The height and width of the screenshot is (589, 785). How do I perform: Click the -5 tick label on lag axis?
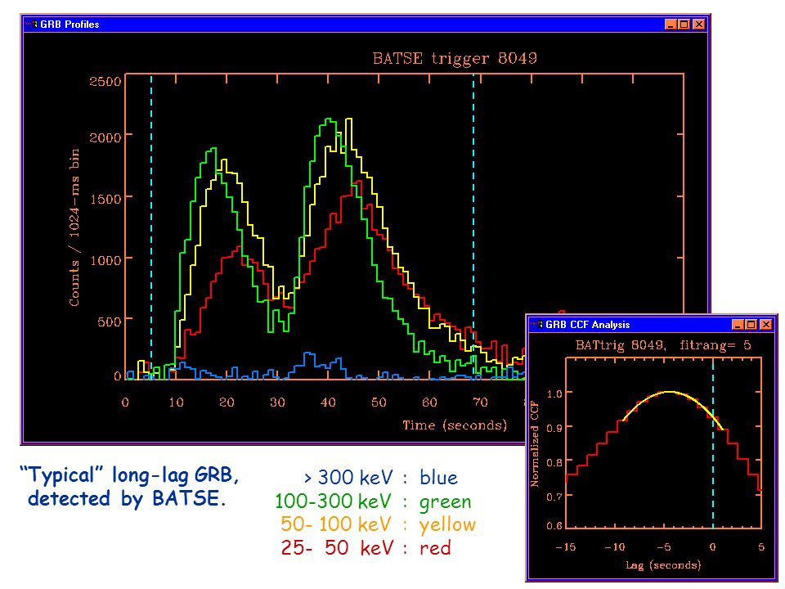[664, 547]
